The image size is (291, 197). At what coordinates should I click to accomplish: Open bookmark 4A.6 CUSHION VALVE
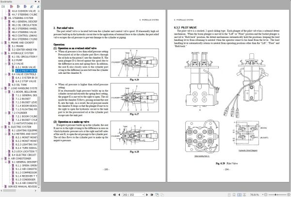click(24, 11)
